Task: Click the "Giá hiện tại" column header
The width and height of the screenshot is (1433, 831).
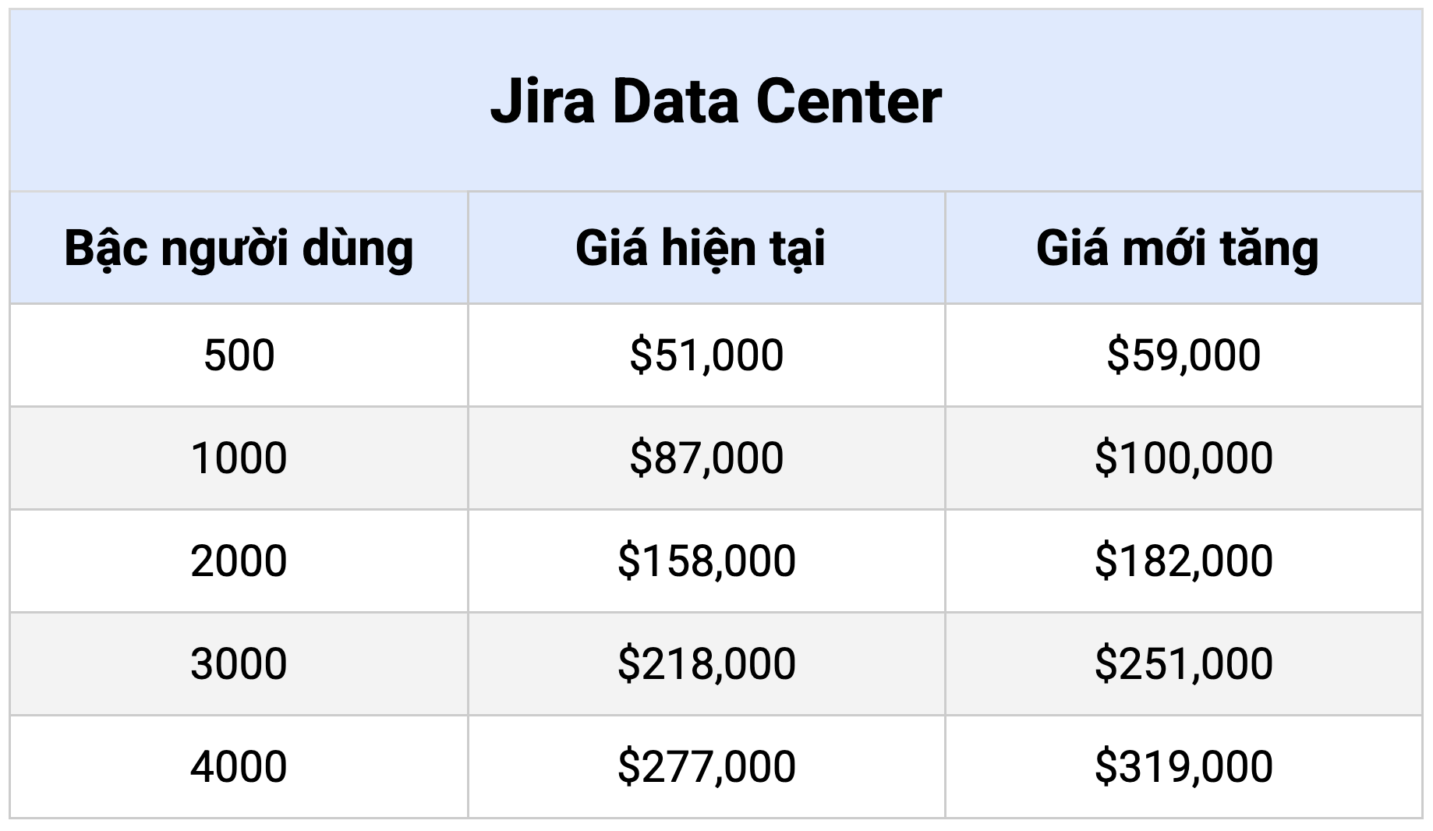Action: click(700, 249)
